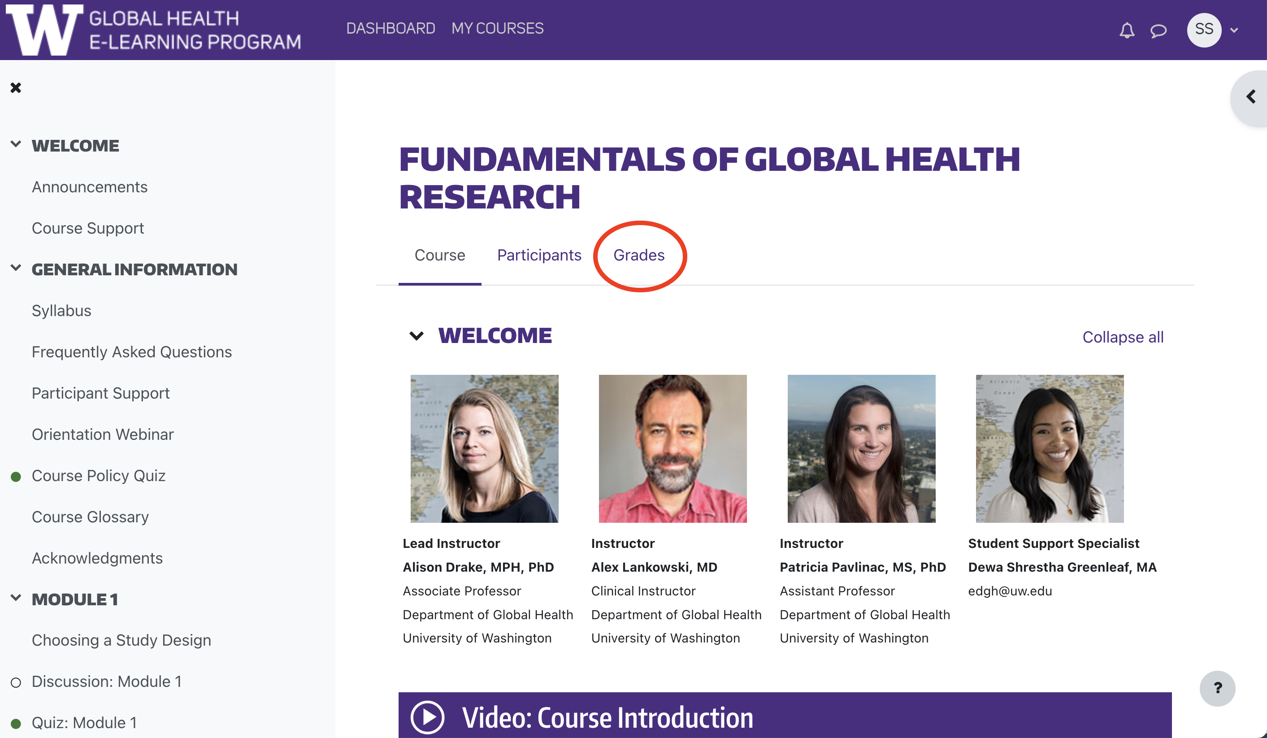Click Alex Lankowski's photo

tap(673, 448)
